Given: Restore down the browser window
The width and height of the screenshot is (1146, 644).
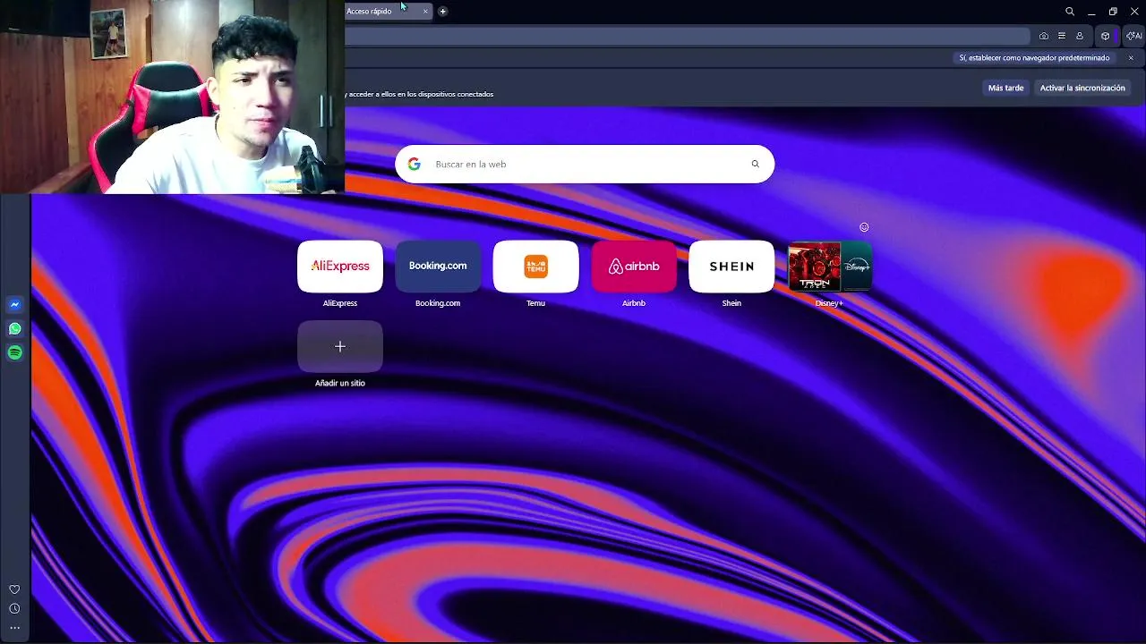Looking at the screenshot, I should click(1113, 12).
